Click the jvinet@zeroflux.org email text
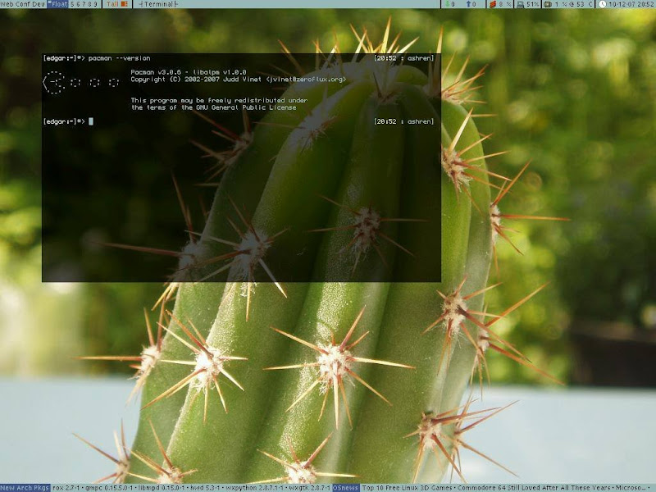This screenshot has width=656, height=492. 306,79
